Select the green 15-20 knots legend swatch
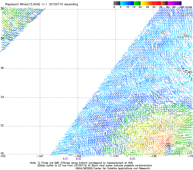Viewport: 193px width, 170px height. tap(137, 3)
